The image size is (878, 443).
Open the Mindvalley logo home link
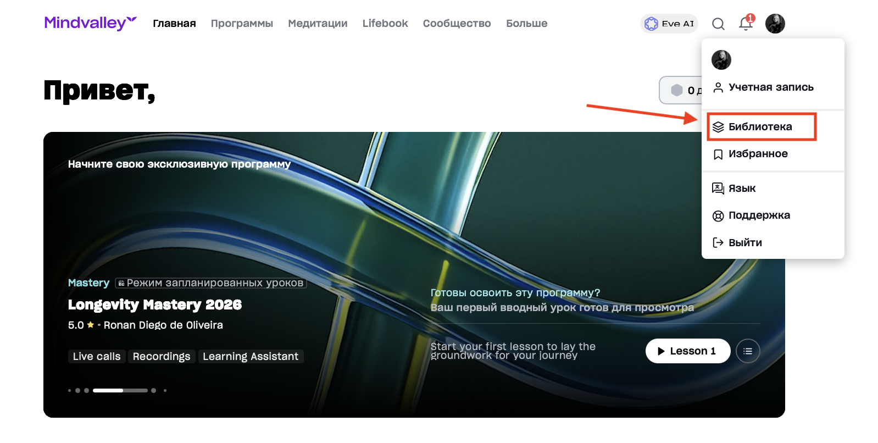tap(90, 23)
